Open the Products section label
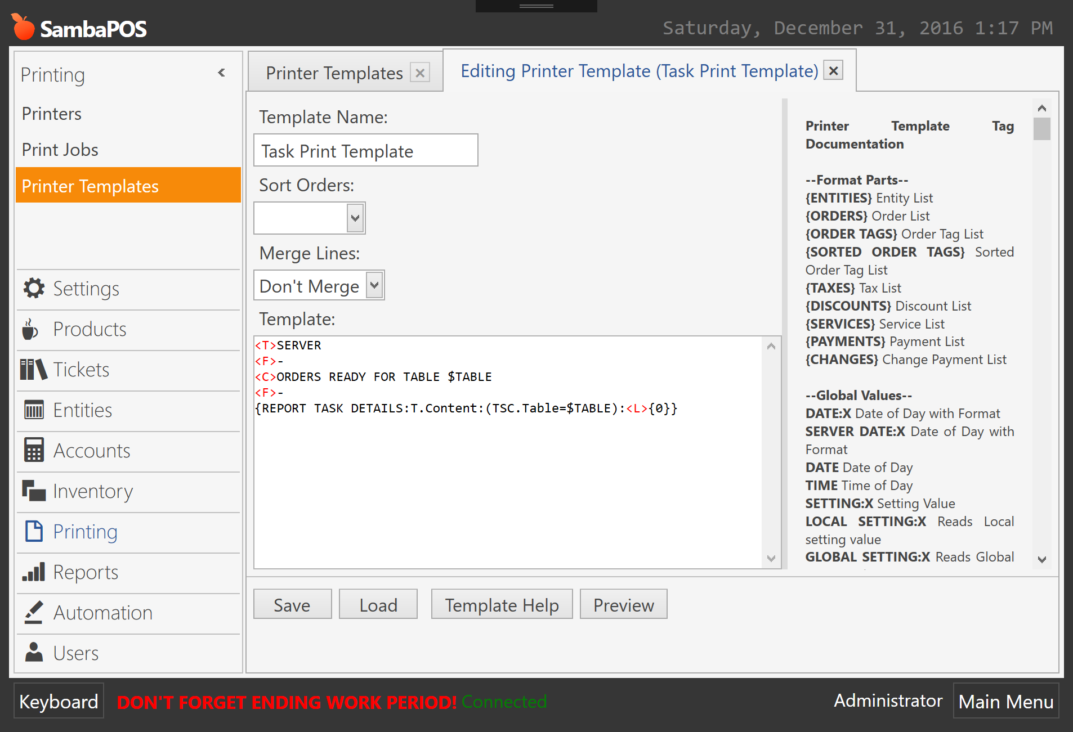The image size is (1073, 732). pyautogui.click(x=90, y=329)
